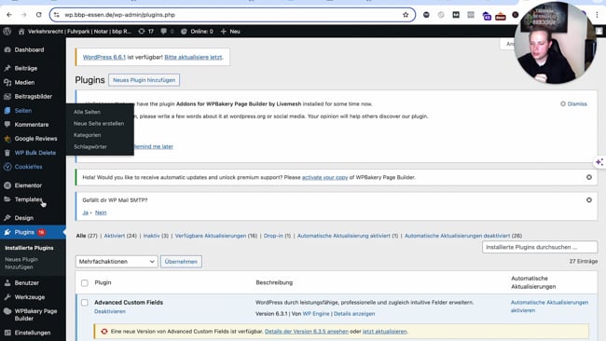606x341 pixels.
Task: Click Details anzeigen link
Action: 354,314
